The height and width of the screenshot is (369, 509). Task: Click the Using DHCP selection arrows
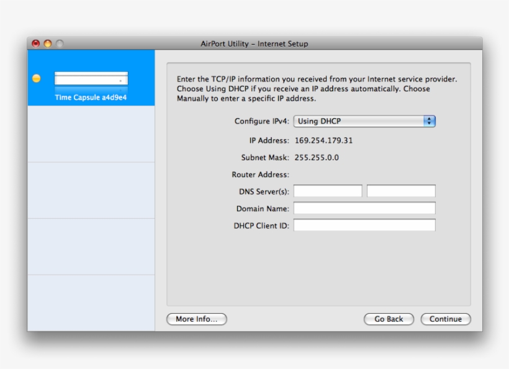430,121
